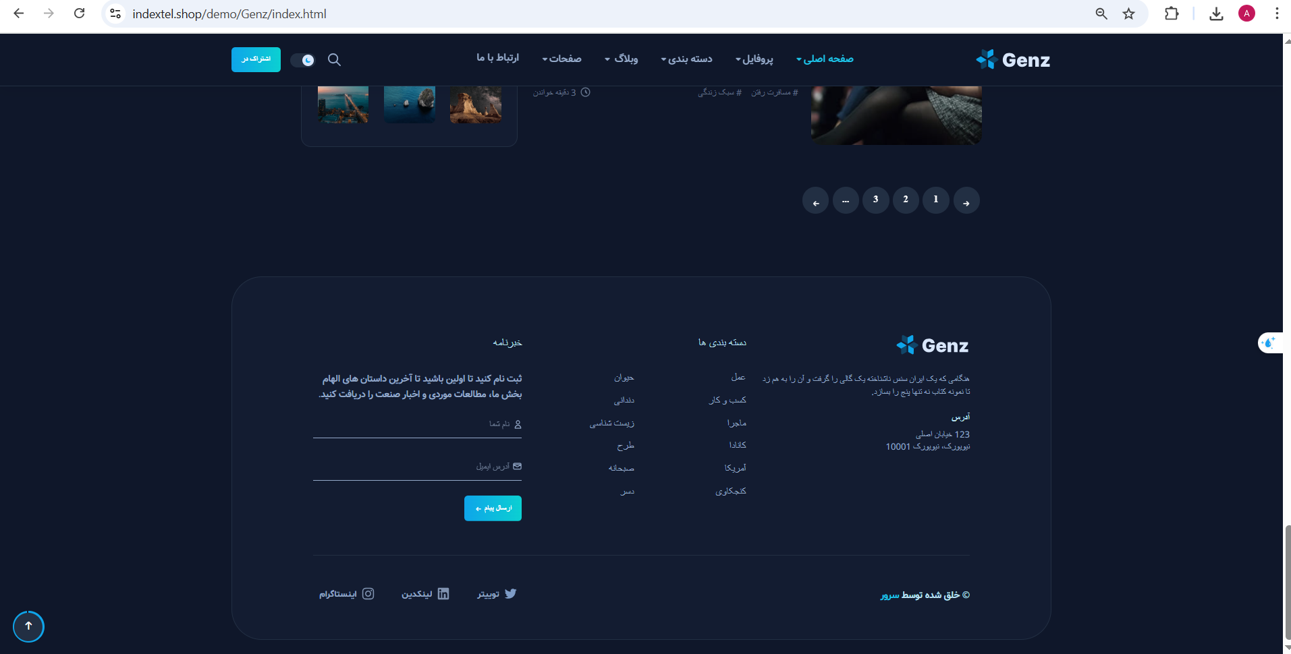Open the browser extensions puzzle icon
Image resolution: width=1291 pixels, height=654 pixels.
(1172, 14)
